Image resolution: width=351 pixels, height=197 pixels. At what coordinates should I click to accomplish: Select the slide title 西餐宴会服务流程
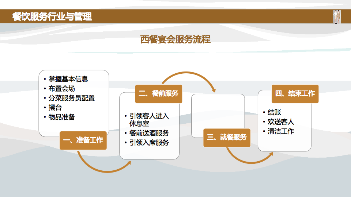point(175,39)
